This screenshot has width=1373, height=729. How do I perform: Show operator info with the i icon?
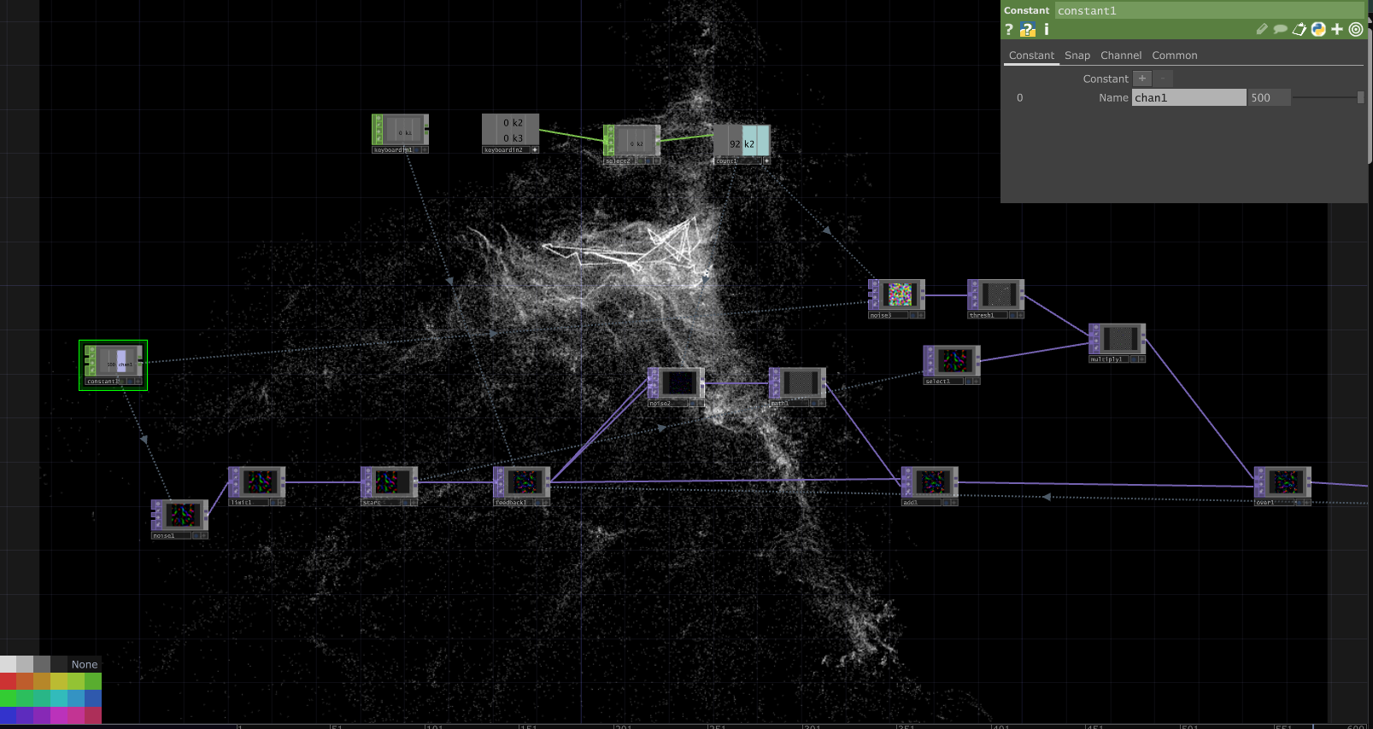(x=1046, y=30)
